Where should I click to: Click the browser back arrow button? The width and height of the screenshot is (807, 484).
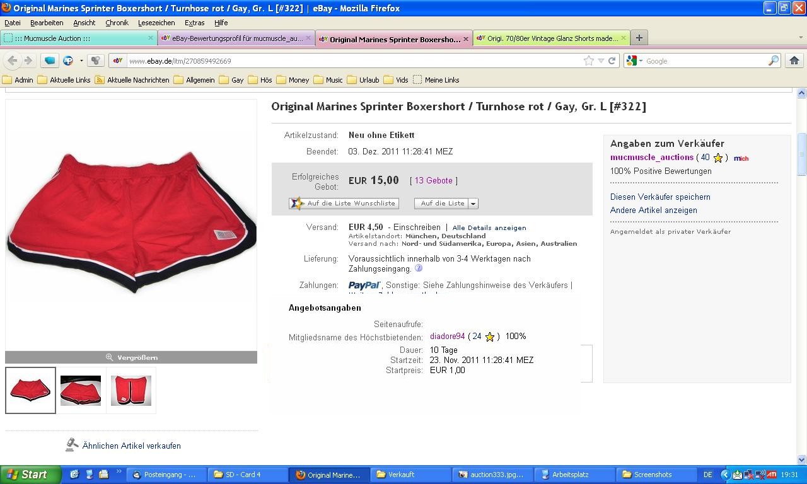pos(13,60)
